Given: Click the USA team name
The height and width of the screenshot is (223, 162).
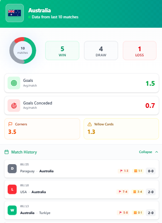Looking at the screenshot, I should [x=23, y=192].
